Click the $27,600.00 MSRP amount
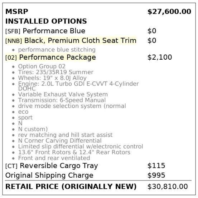 169,12
